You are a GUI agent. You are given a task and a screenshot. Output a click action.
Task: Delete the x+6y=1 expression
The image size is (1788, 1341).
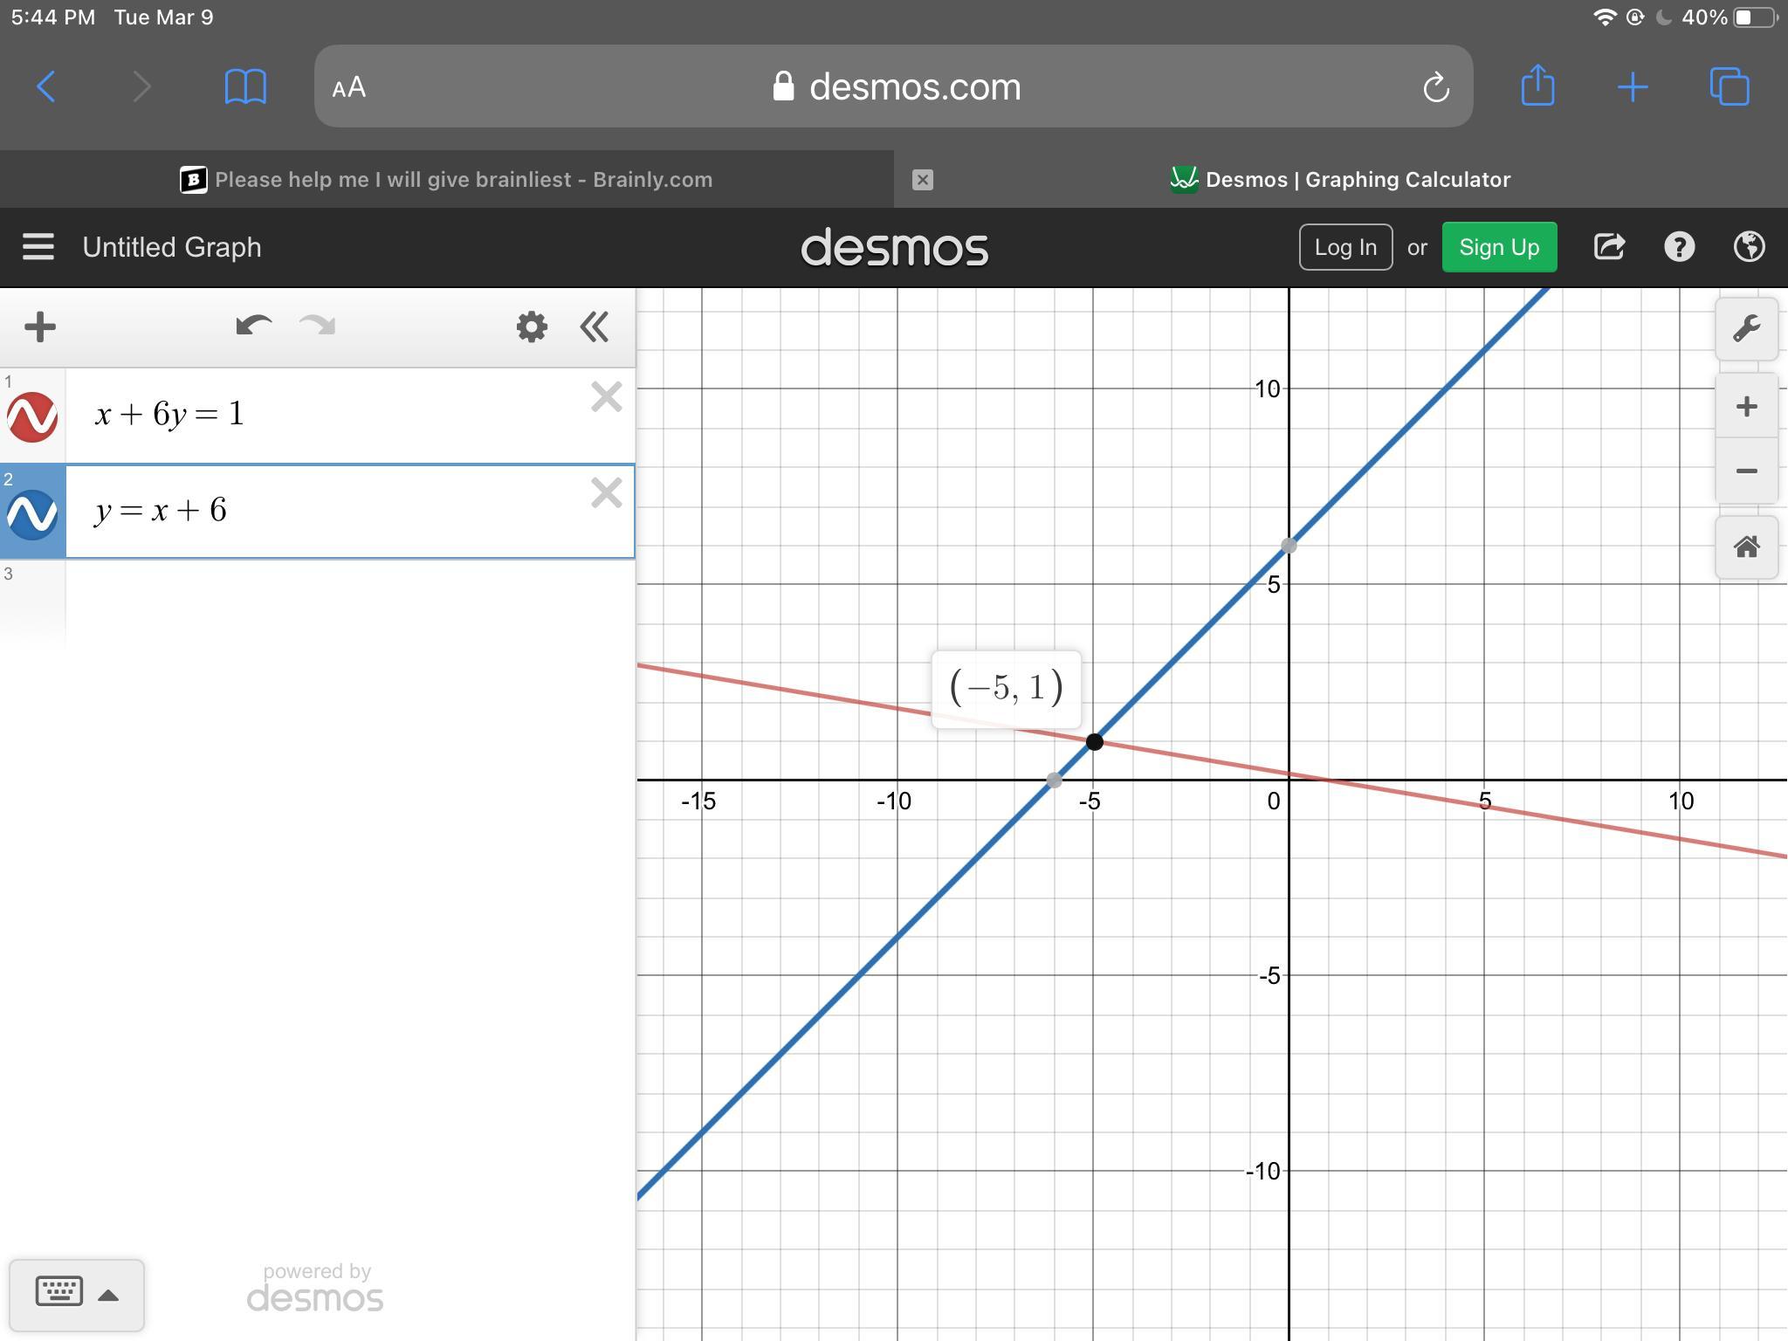point(606,397)
